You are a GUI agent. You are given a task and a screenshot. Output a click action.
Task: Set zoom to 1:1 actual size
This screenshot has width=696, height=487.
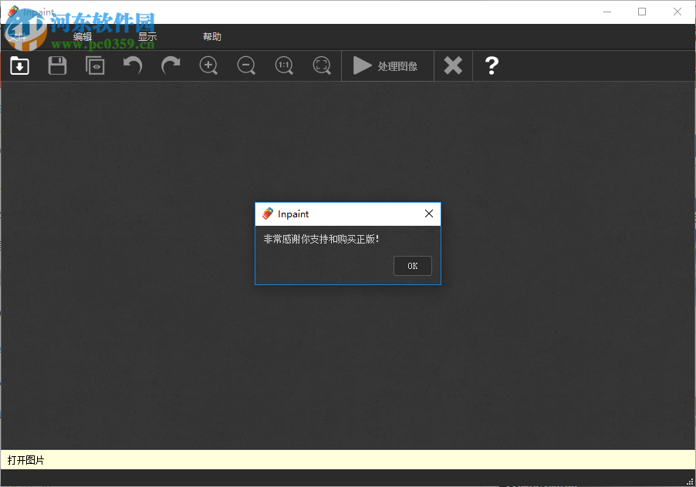tap(283, 65)
